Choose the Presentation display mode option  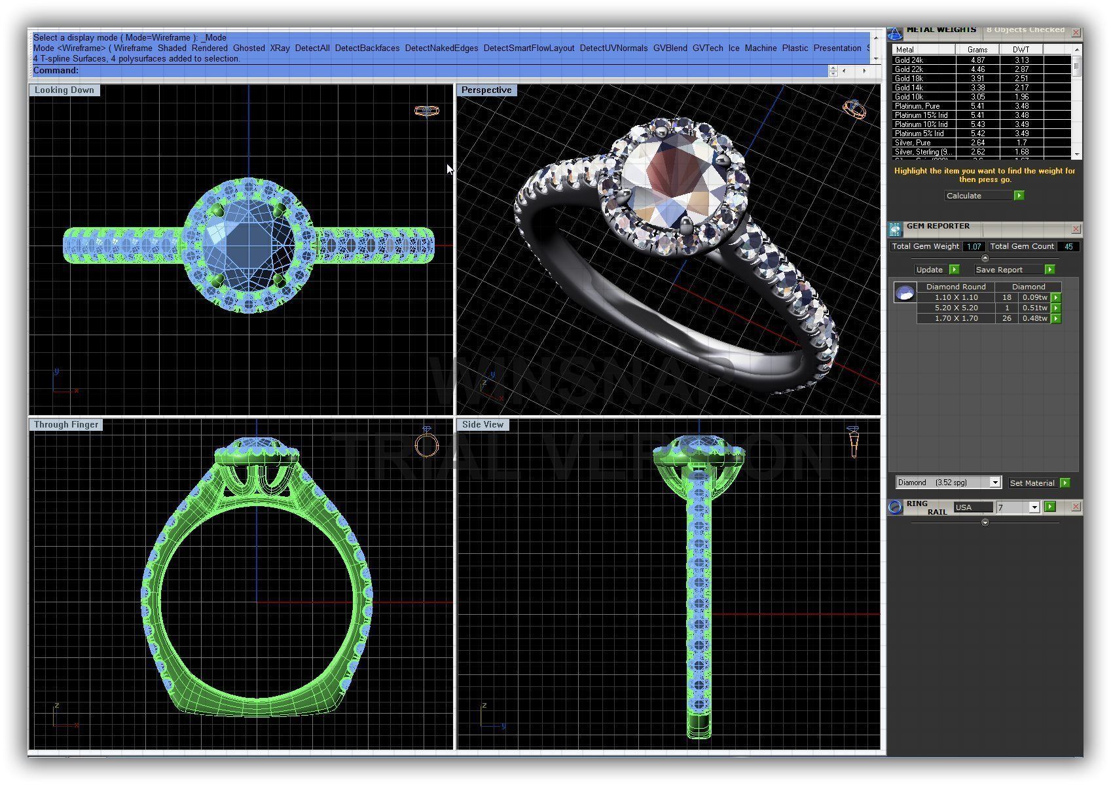pos(837,48)
